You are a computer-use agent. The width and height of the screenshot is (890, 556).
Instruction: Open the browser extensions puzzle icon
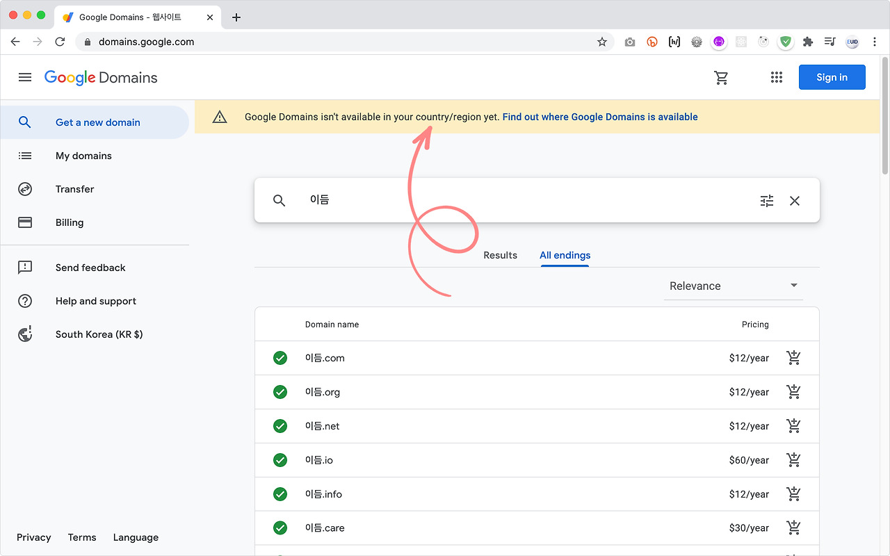pos(807,42)
